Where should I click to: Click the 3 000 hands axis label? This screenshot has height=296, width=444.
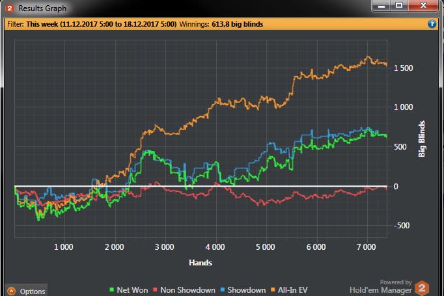point(165,247)
